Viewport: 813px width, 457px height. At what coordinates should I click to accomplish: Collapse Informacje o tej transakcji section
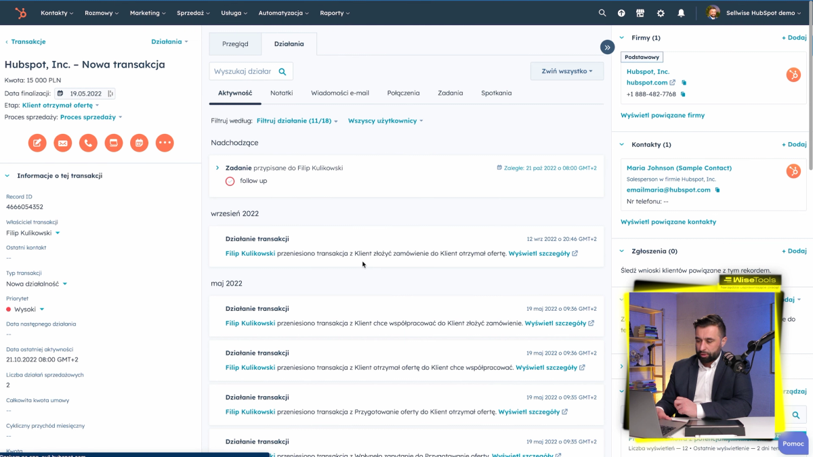coord(7,176)
